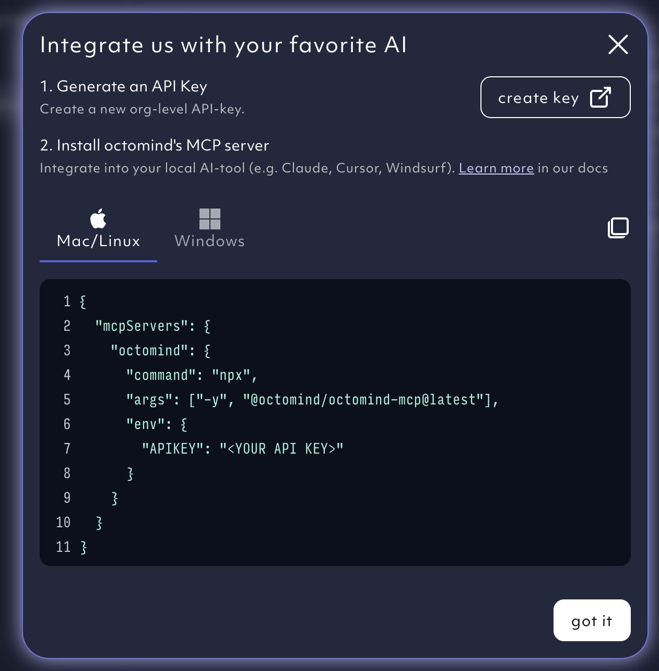Open the Learn more docs link
The width and height of the screenshot is (659, 671).
[496, 168]
